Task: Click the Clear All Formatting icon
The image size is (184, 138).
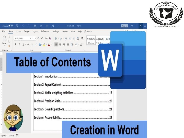Action: coord(50,38)
